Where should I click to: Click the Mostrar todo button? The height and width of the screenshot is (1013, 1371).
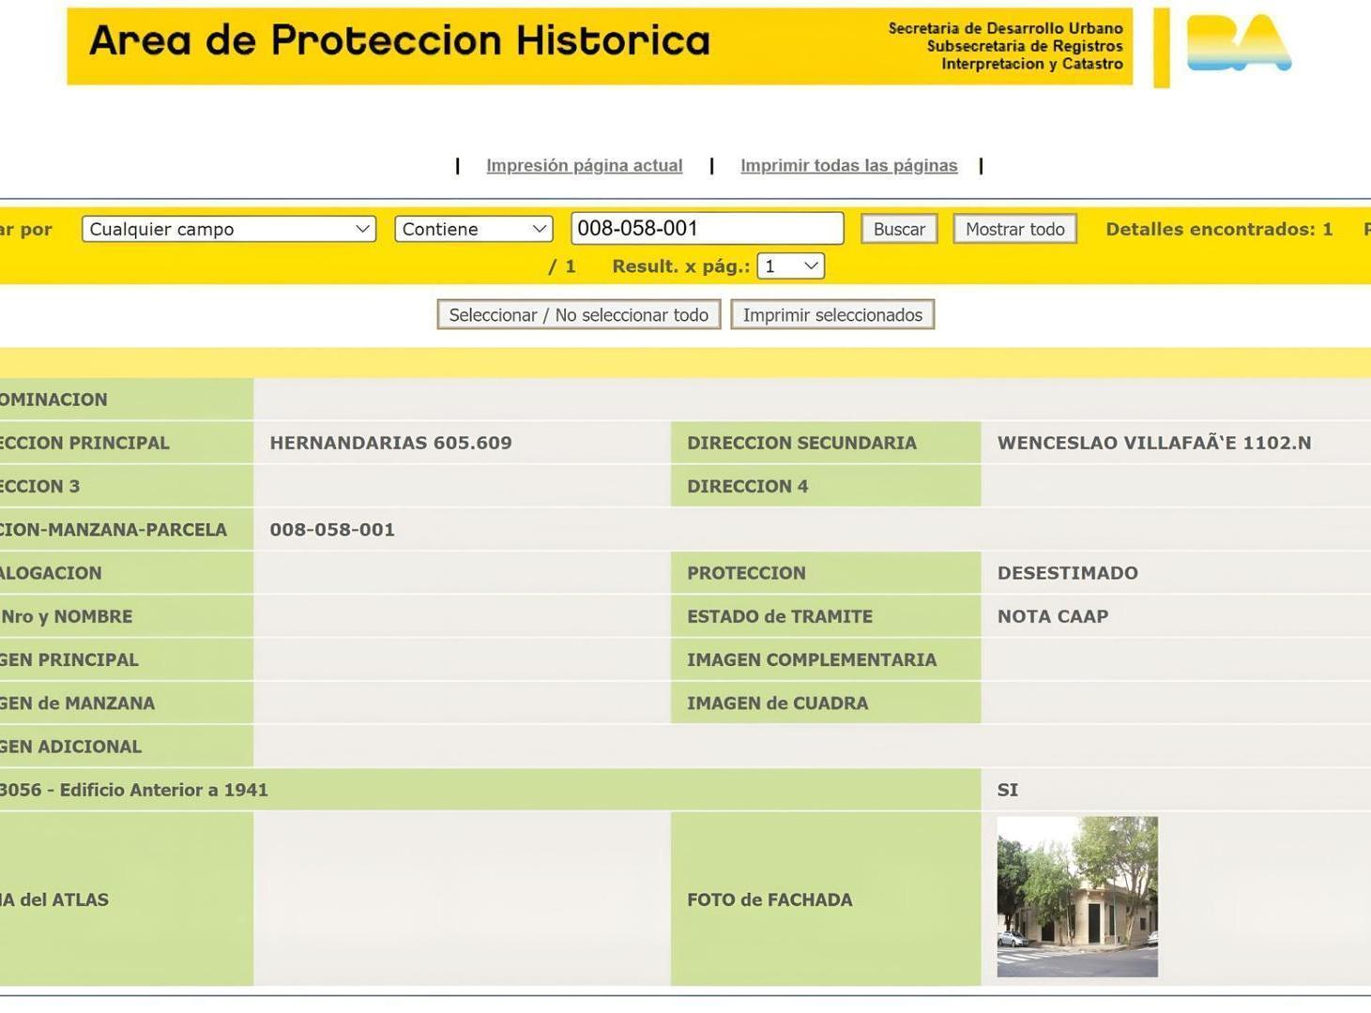(x=1014, y=229)
